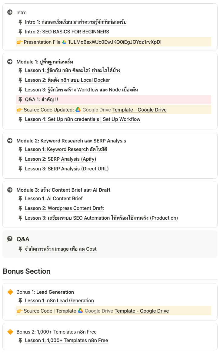Click the Google Drive icon in Source Code Updated row
Viewport: 220px width, 353px height.
click(x=78, y=110)
